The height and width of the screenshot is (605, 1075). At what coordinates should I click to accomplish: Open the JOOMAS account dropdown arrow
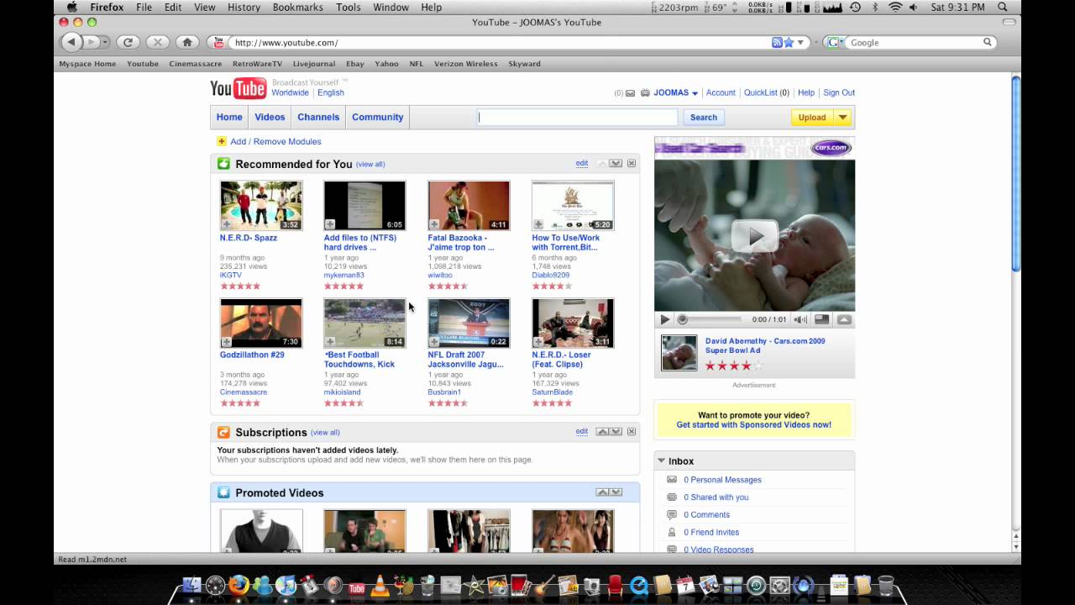pos(695,93)
